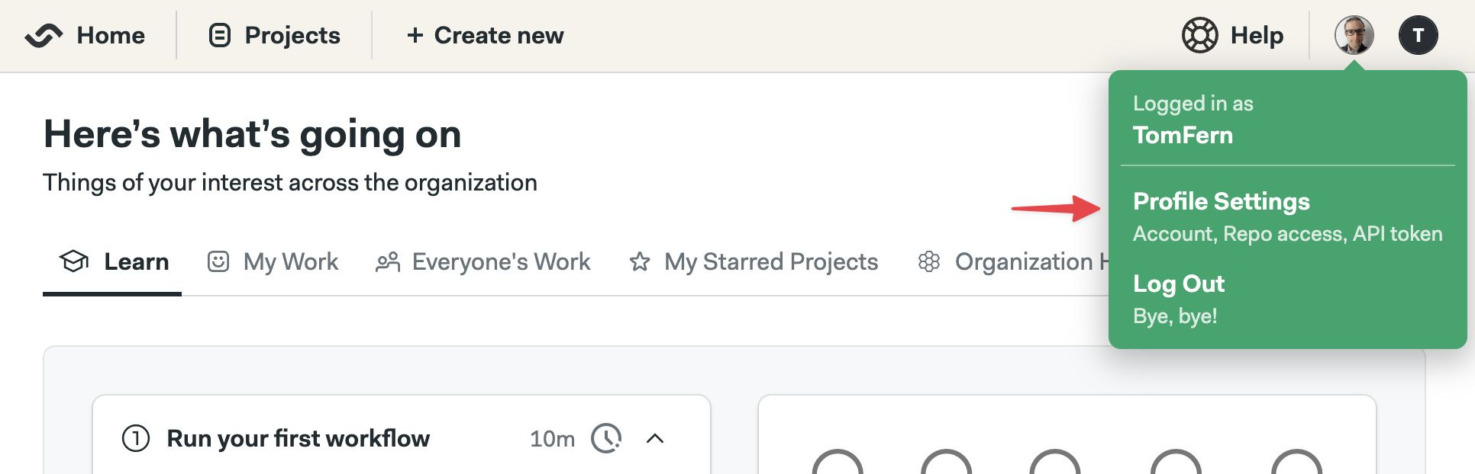Click the Run your first workflow title
This screenshot has height=474, width=1475.
pos(298,438)
